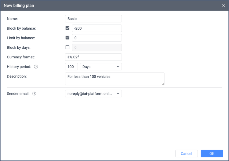Grab the Description box resize handle
The width and height of the screenshot is (229, 161).
163,84
